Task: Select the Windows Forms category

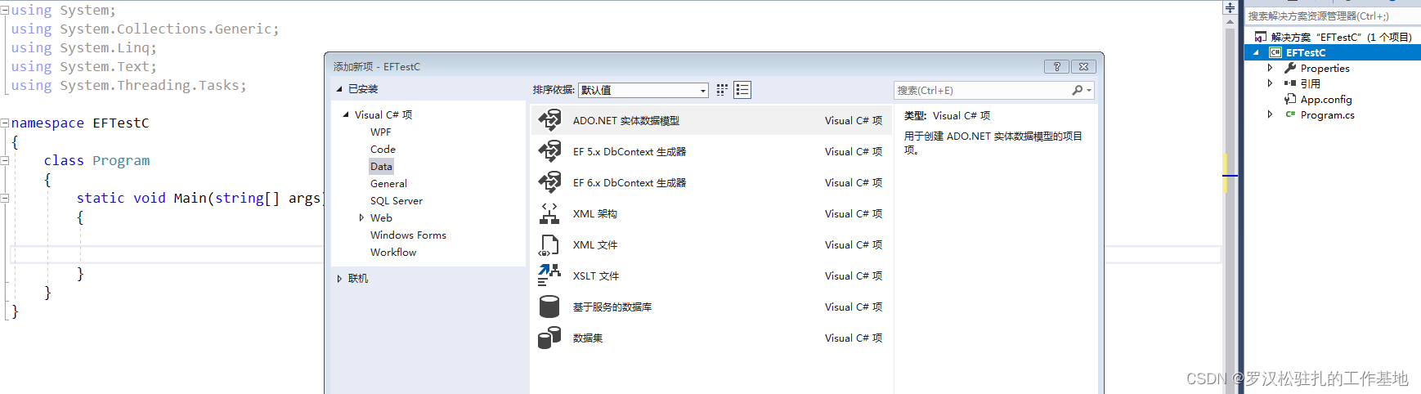Action: [x=408, y=235]
